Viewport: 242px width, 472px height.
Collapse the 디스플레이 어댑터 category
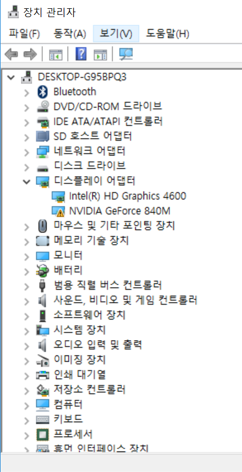tap(27, 182)
